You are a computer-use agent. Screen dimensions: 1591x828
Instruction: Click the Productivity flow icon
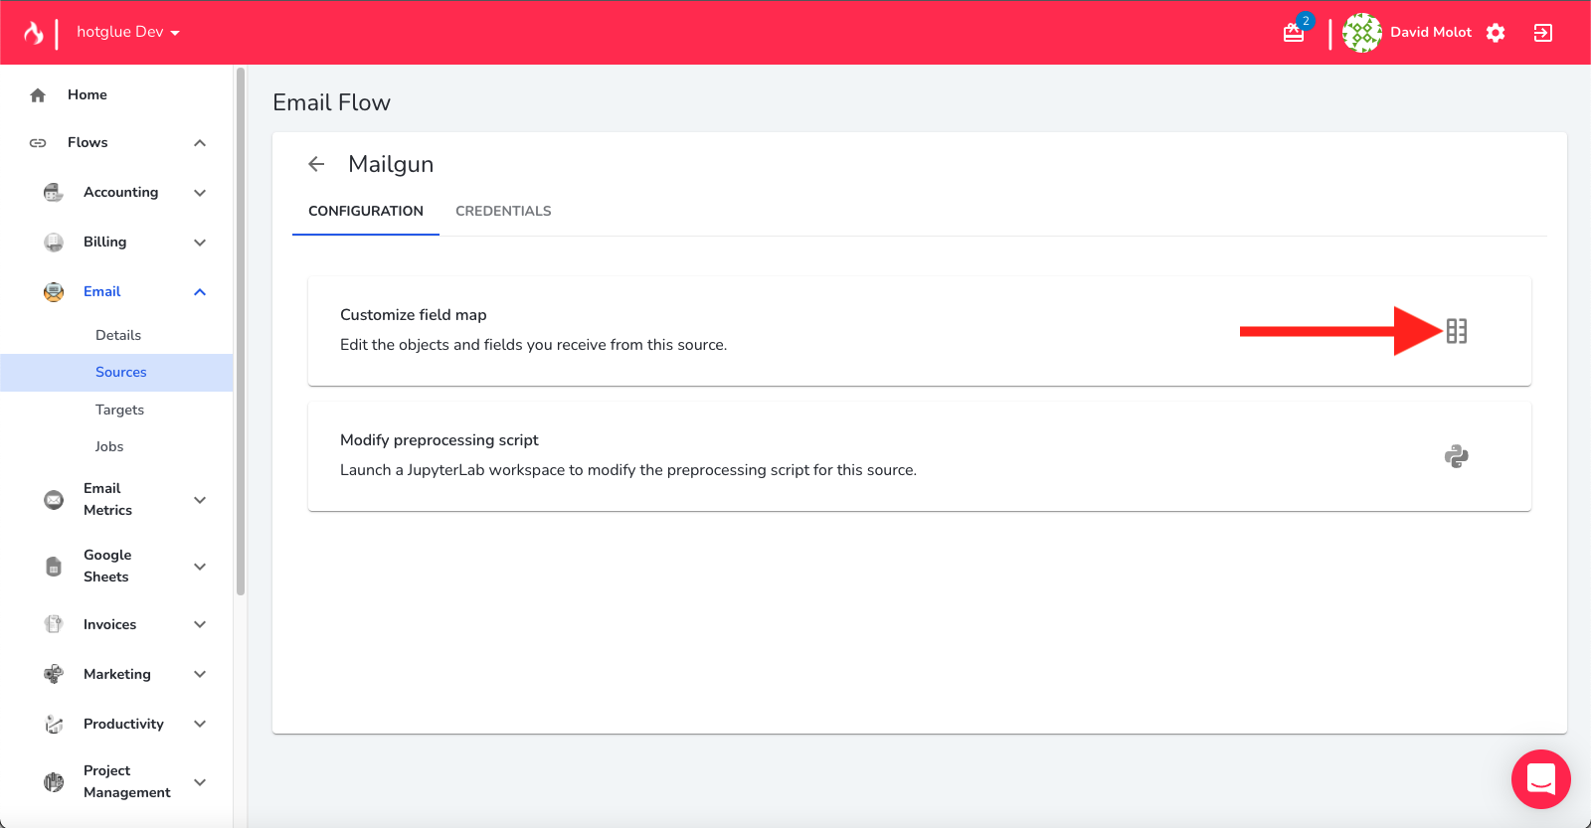click(54, 724)
